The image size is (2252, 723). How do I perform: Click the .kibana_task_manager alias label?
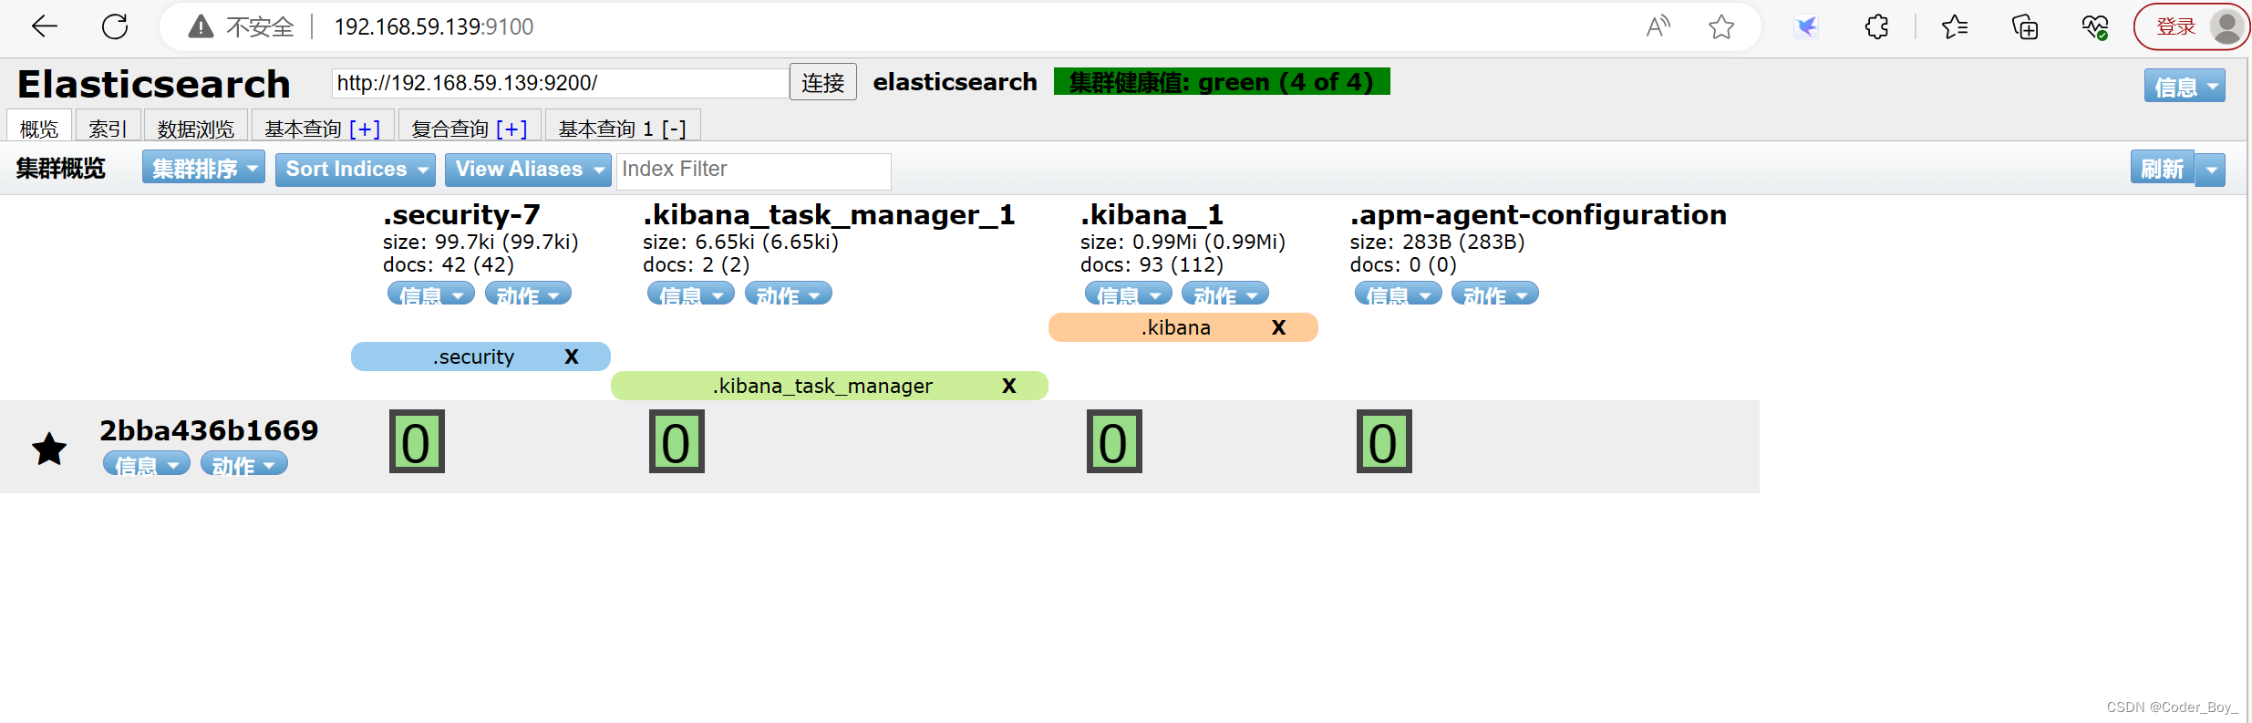click(x=822, y=386)
